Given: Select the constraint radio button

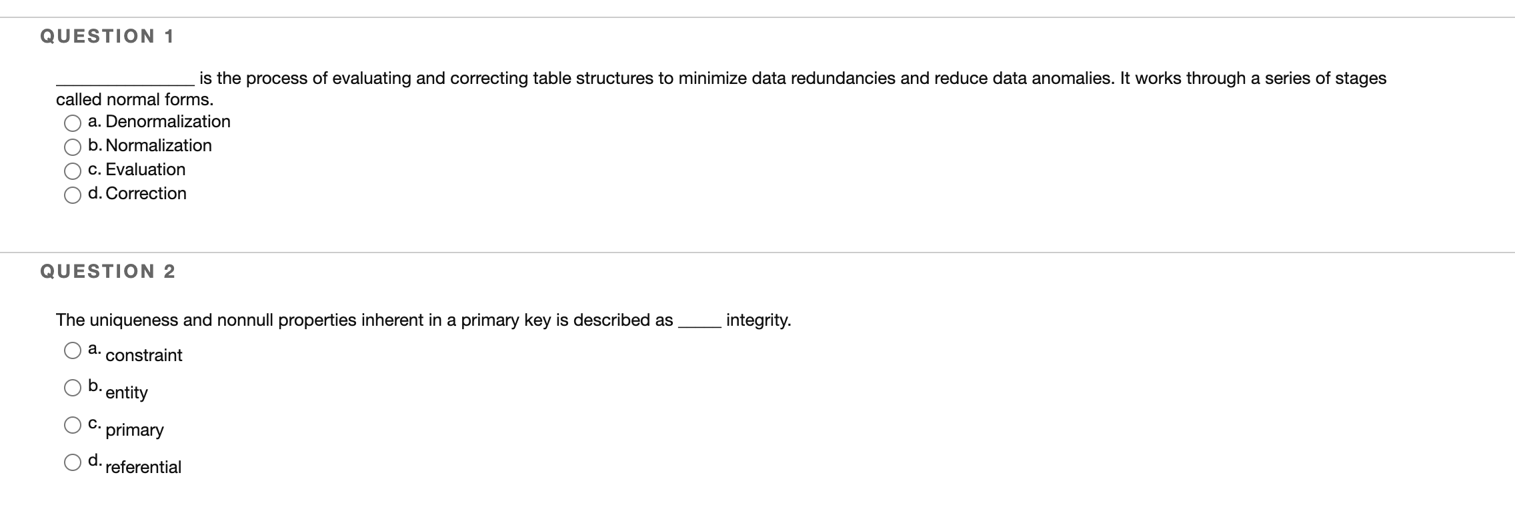Looking at the screenshot, I should (73, 350).
